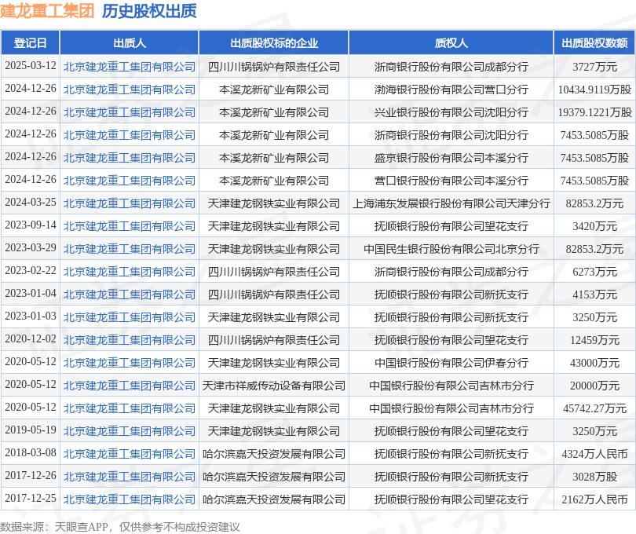The height and width of the screenshot is (534, 636).
Task: Click the amount 3420万元
Action: pos(594,226)
